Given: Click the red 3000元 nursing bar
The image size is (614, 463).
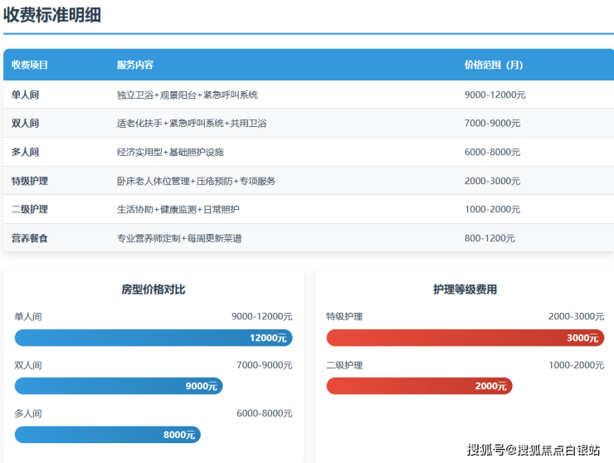Looking at the screenshot, I should coord(465,338).
